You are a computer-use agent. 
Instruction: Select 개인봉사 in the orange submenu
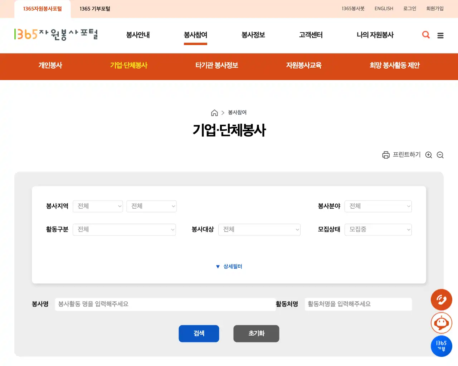(50, 66)
